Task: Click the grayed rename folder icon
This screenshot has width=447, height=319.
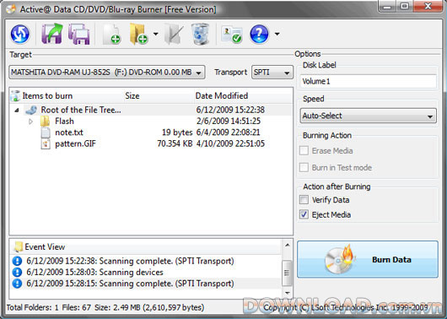Action: tap(174, 35)
